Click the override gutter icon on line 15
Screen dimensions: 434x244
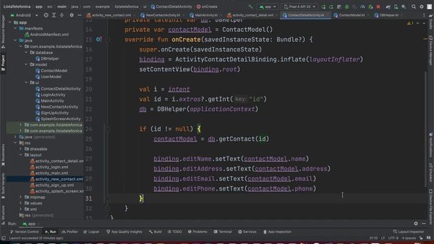pos(98,39)
